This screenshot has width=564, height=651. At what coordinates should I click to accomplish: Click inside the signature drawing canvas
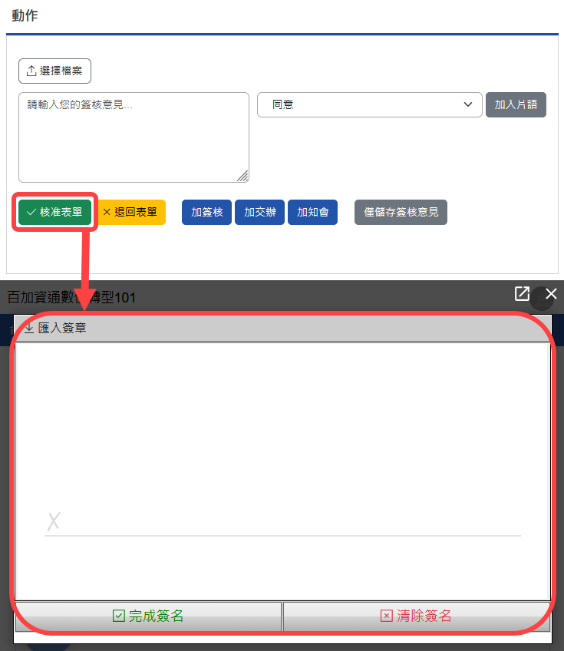[x=282, y=471]
